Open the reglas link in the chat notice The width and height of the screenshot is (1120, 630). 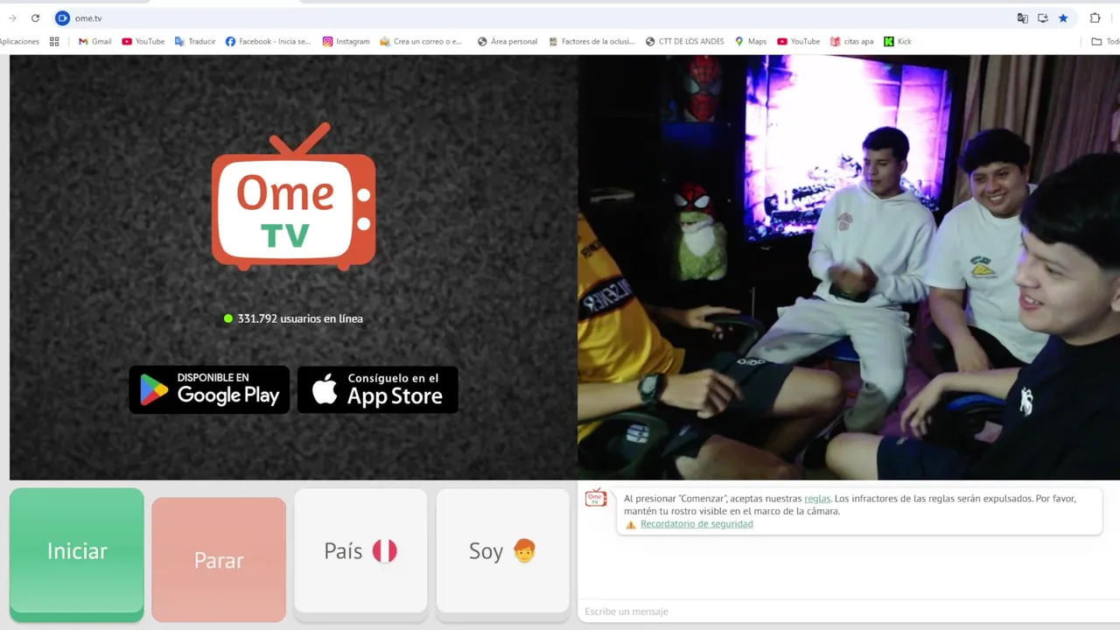click(x=817, y=498)
